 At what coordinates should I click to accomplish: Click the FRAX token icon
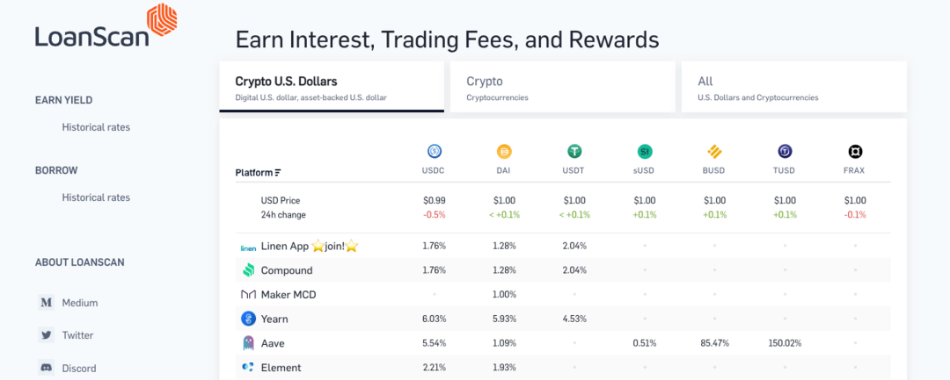[x=855, y=151]
